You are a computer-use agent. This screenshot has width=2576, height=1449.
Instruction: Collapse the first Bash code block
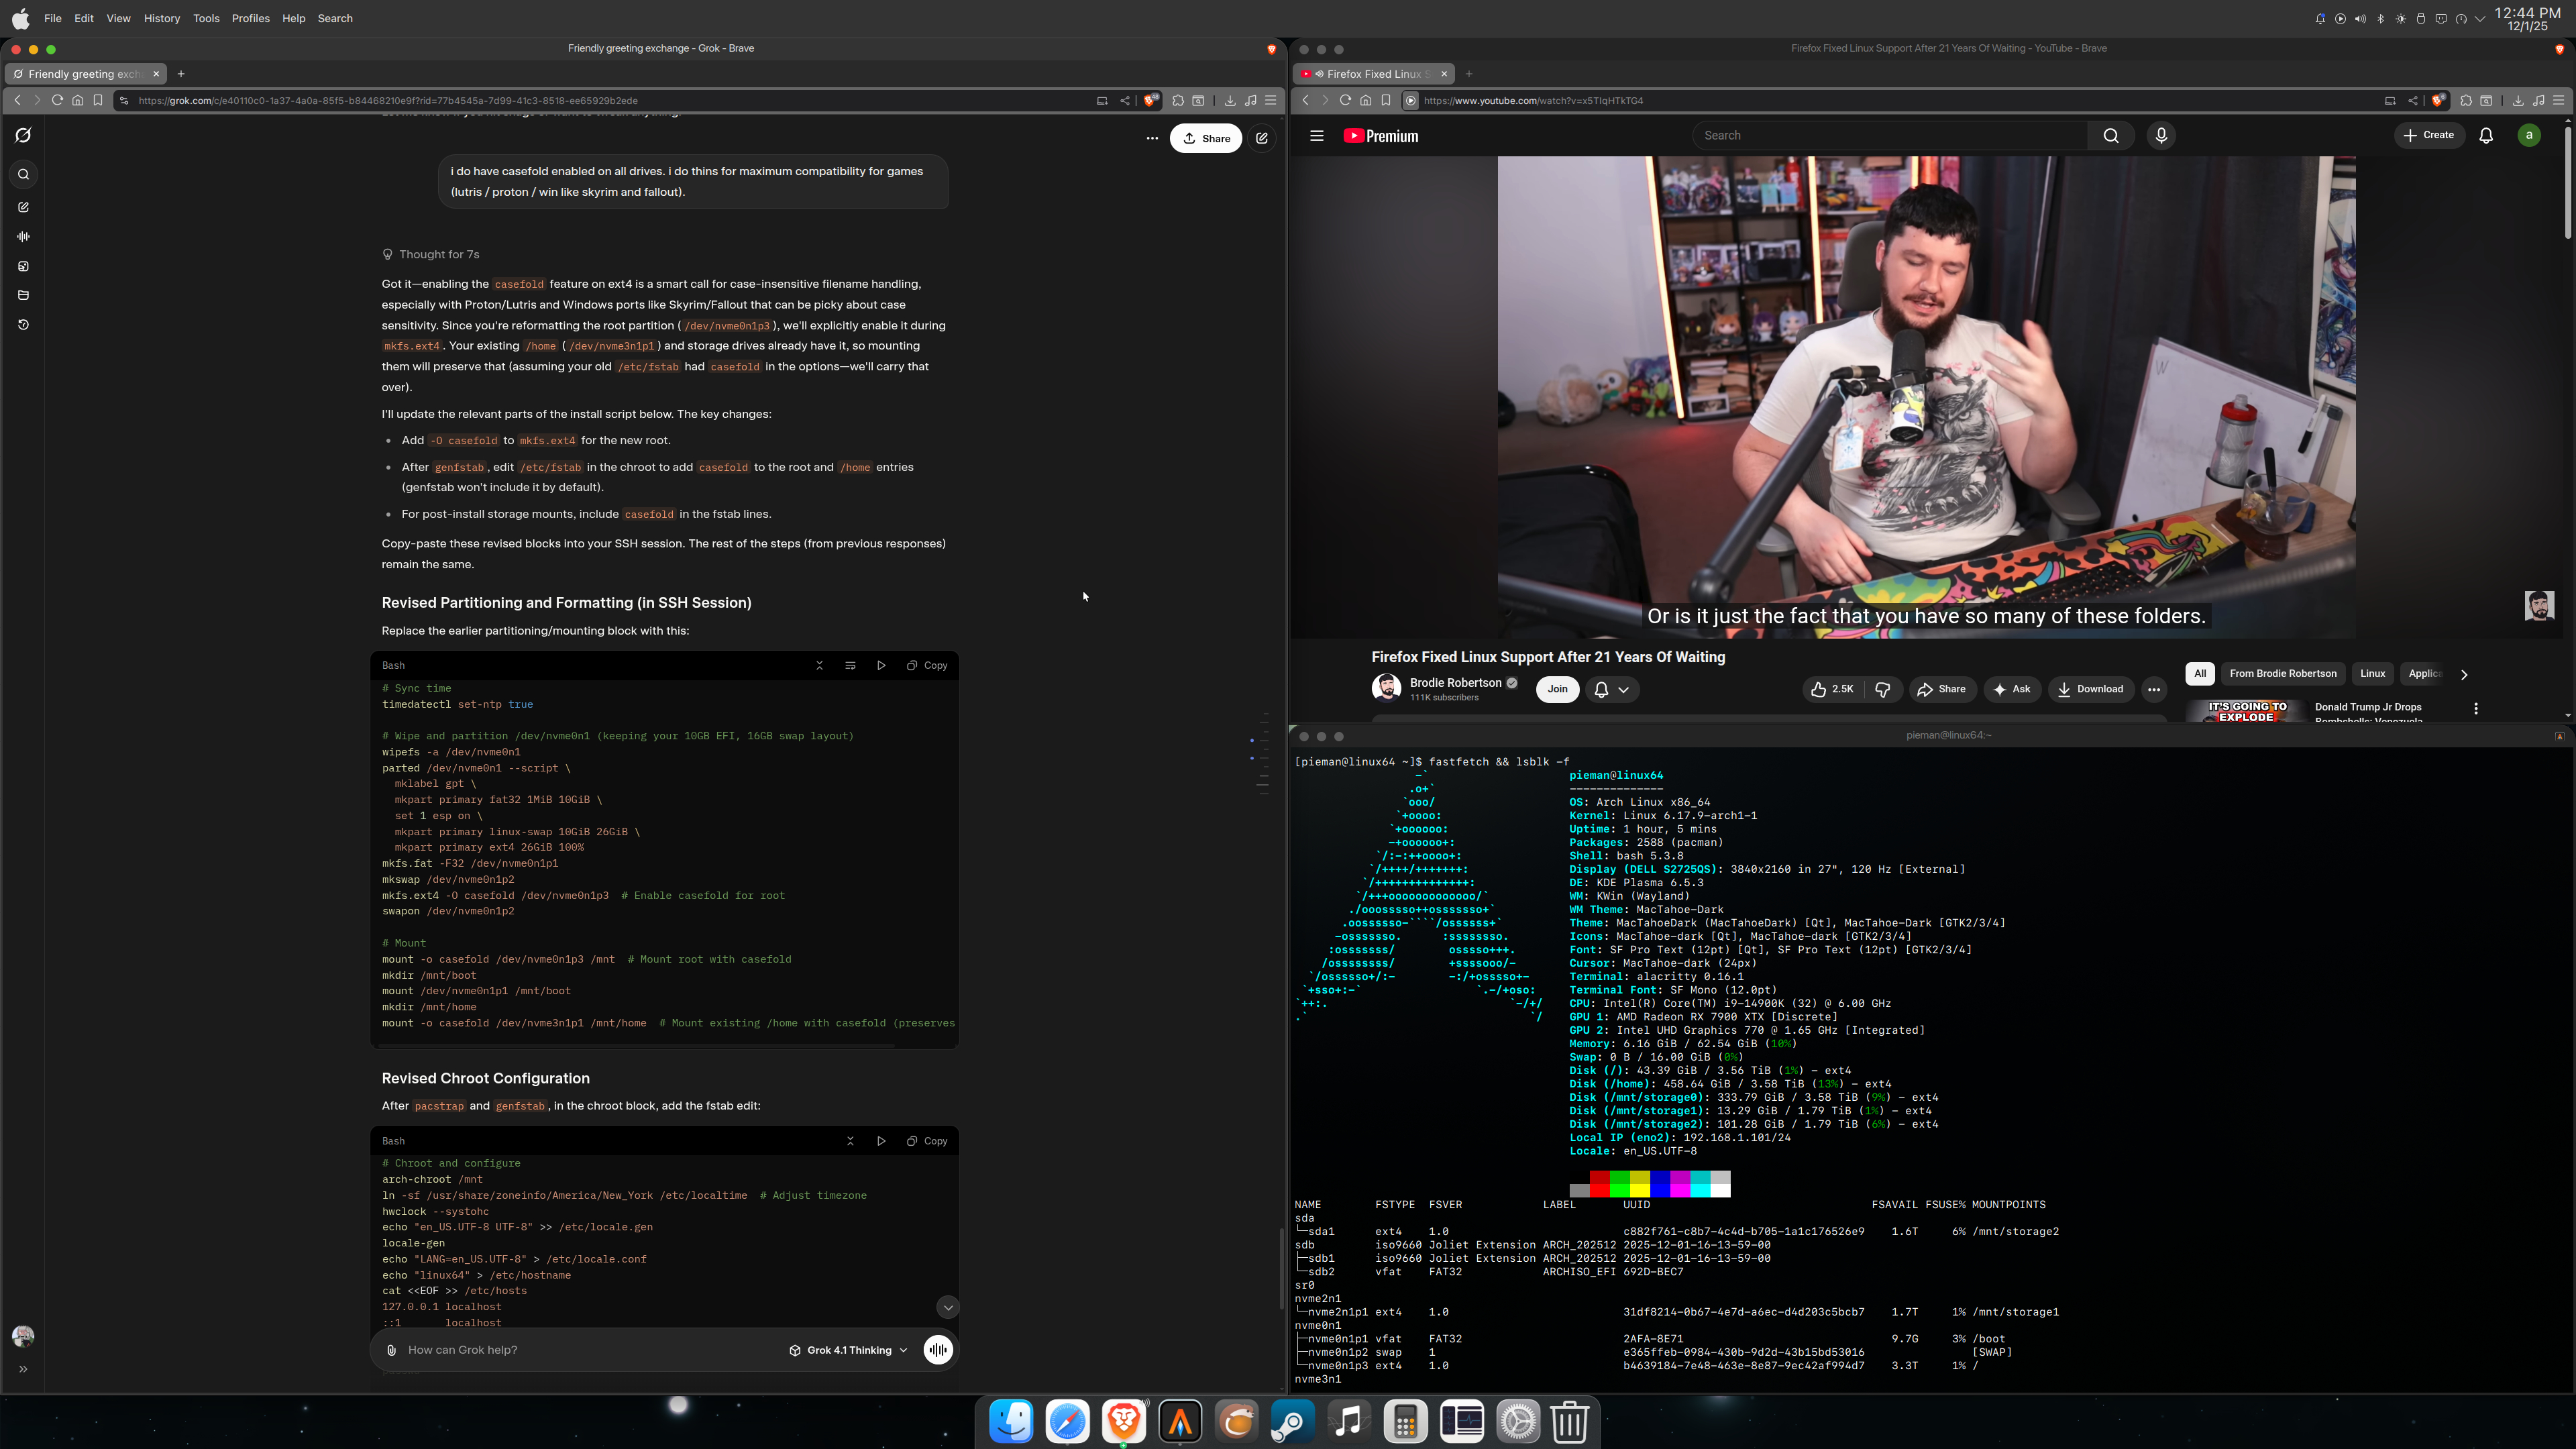click(819, 666)
